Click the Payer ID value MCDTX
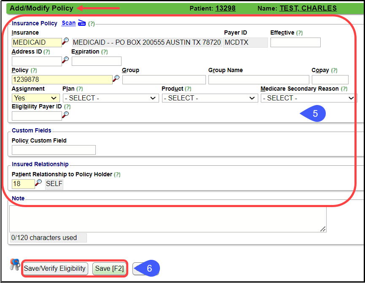The height and width of the screenshot is (283, 365). [245, 42]
